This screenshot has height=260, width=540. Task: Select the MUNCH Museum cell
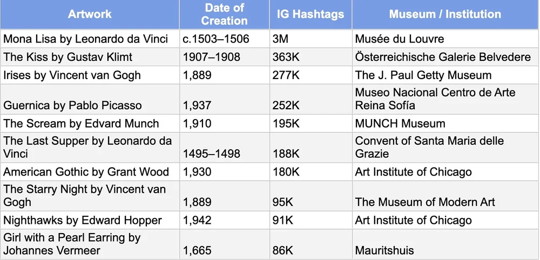coord(445,124)
